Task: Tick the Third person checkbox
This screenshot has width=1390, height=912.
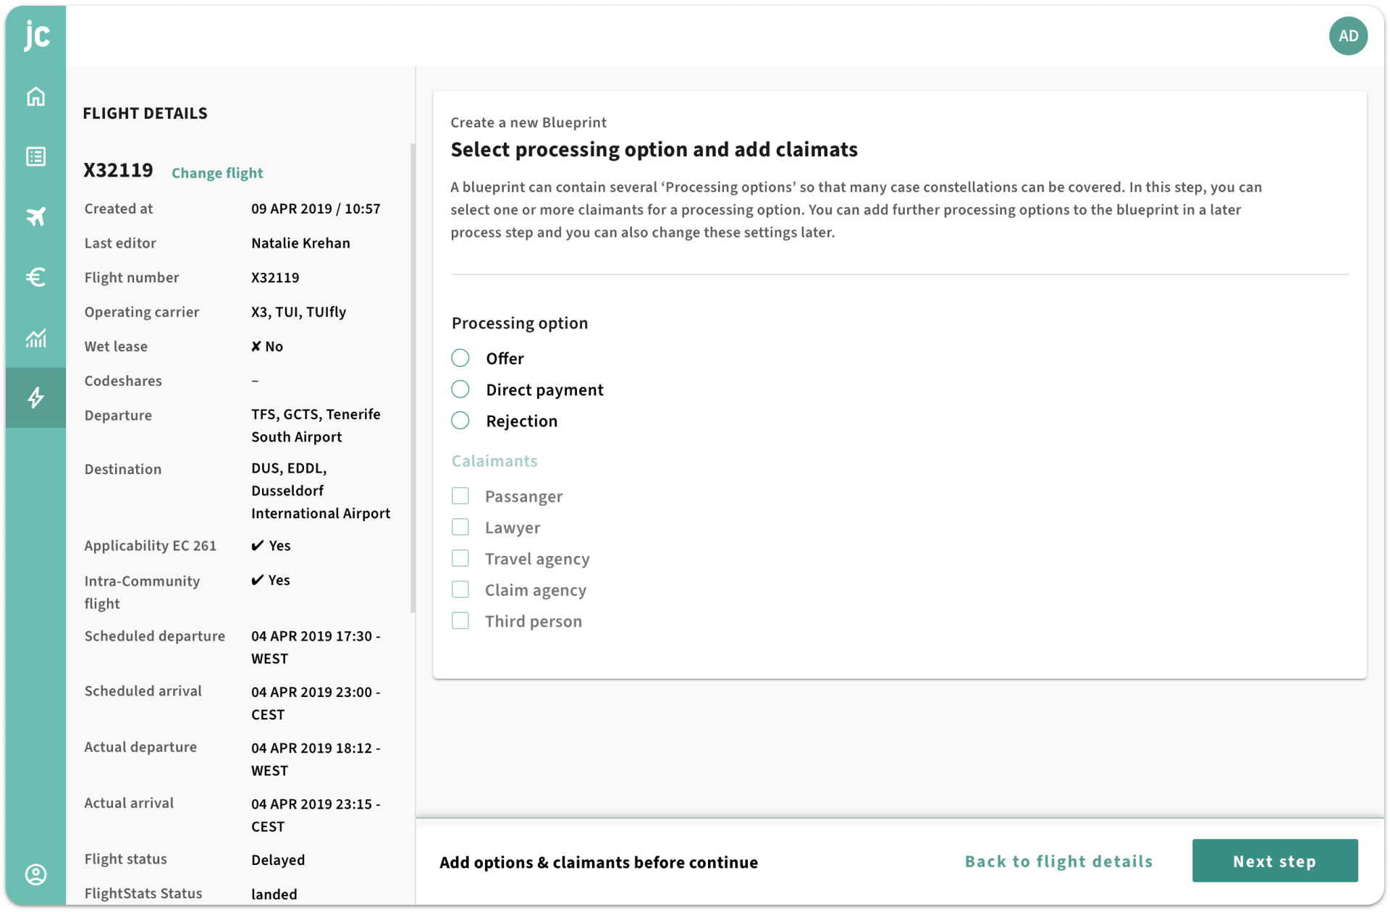Action: (x=460, y=620)
